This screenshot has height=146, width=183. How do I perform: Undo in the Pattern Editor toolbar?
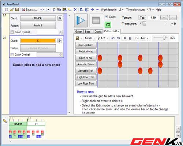113,38
